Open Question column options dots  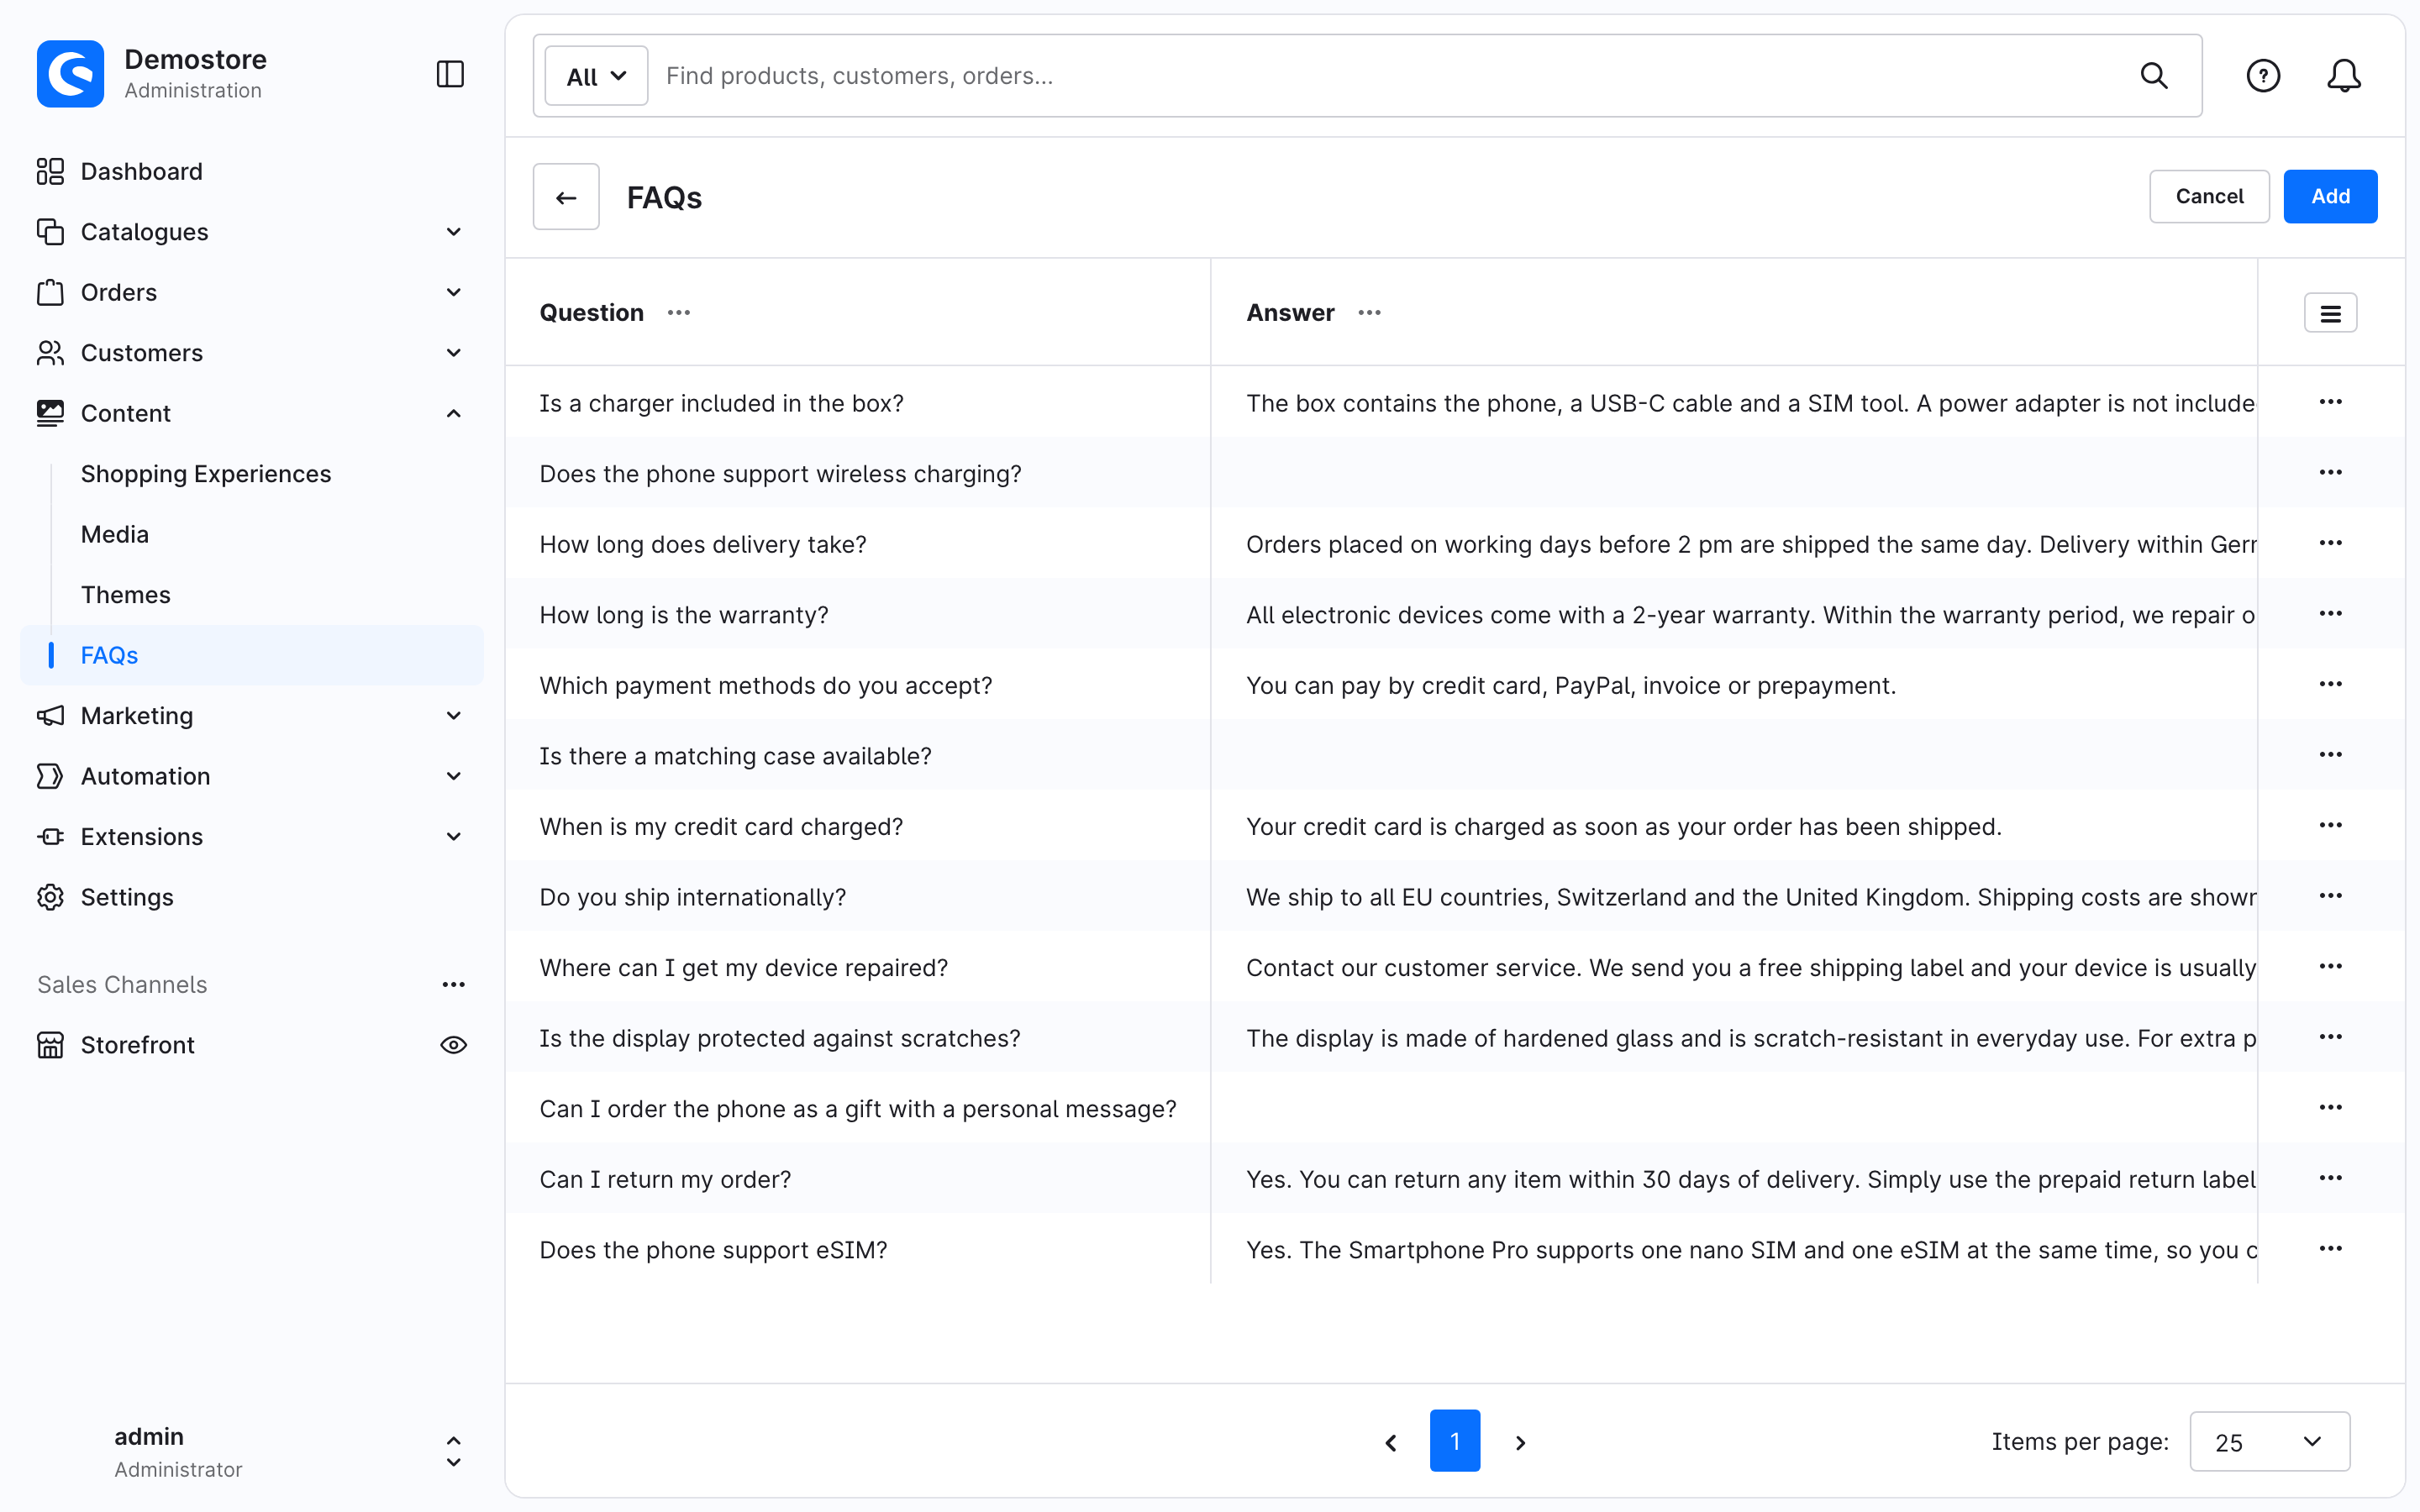[679, 313]
